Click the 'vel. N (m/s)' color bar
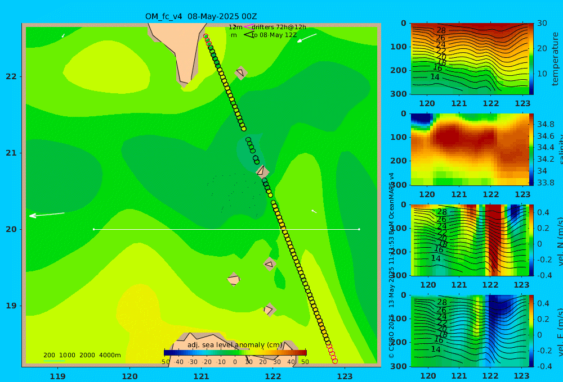This screenshot has width=563, height=382. [531, 240]
